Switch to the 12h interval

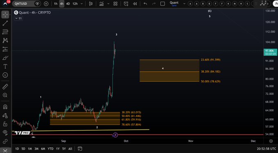(75, 4)
